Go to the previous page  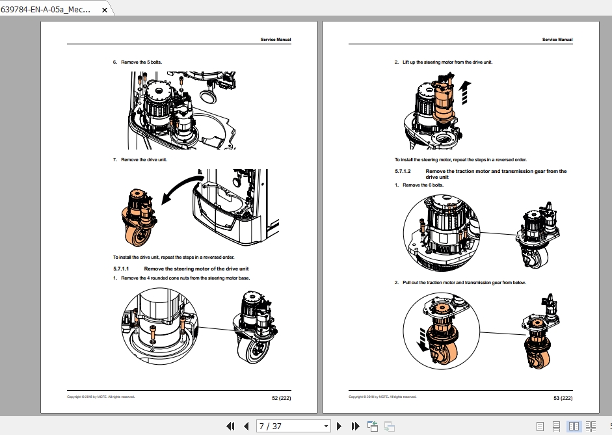[x=246, y=426]
